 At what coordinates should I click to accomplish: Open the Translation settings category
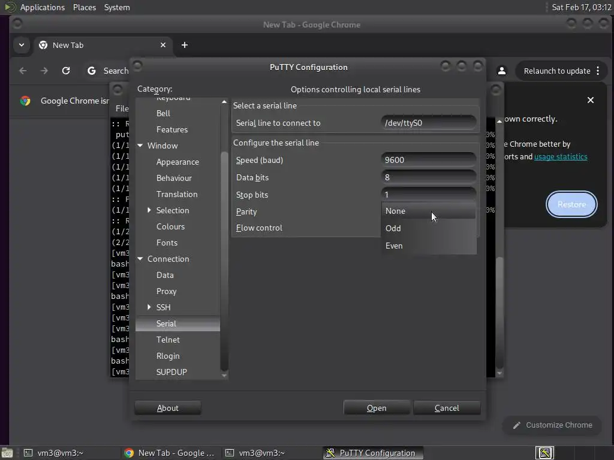tap(177, 194)
